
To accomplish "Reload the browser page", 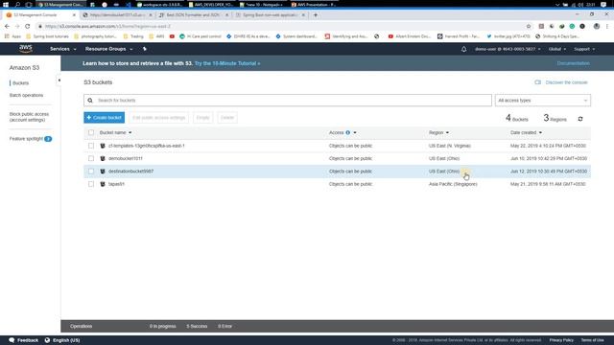I will click(x=28, y=26).
